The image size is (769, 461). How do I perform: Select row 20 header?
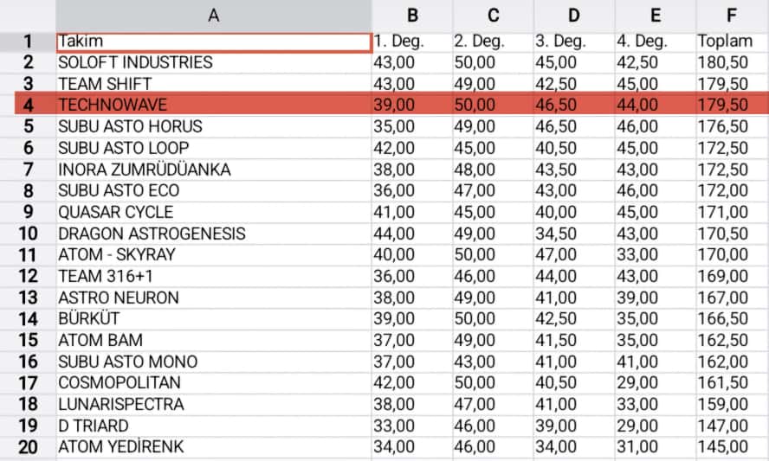coord(28,447)
